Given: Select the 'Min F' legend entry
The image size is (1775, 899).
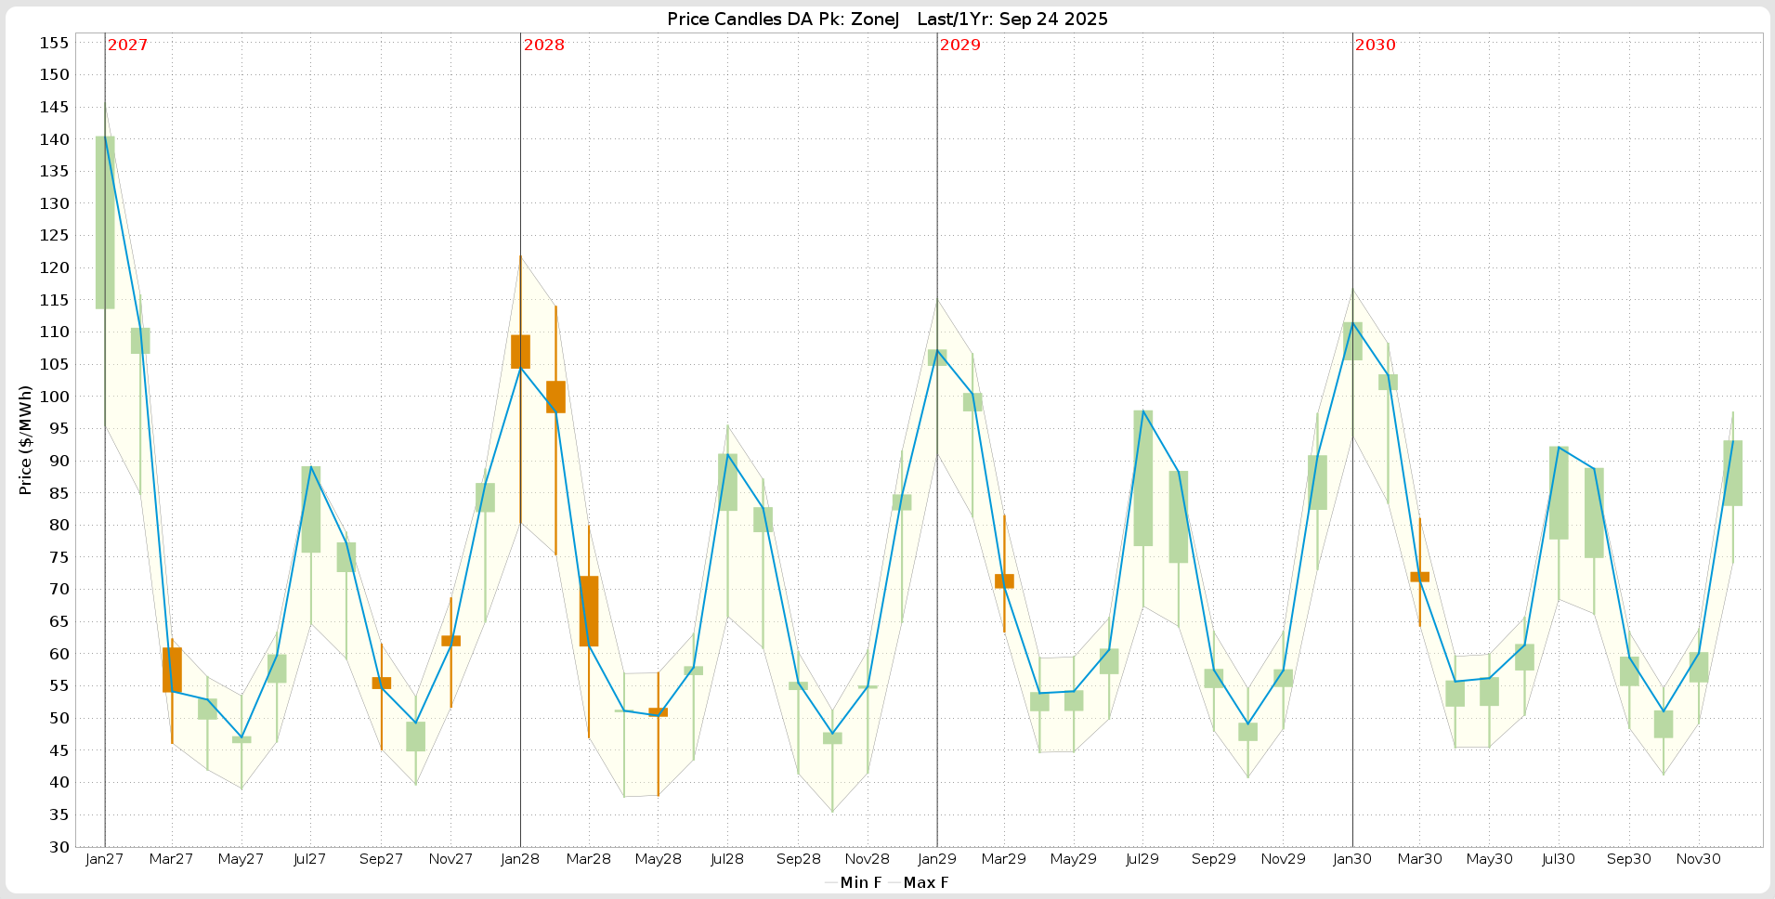Looking at the screenshot, I should pyautogui.click(x=853, y=882).
